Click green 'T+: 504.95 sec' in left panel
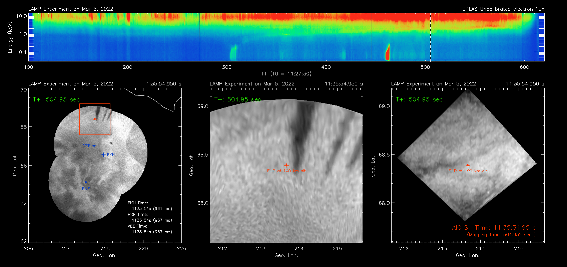Viewport: 567px width, 267px height. coord(56,99)
